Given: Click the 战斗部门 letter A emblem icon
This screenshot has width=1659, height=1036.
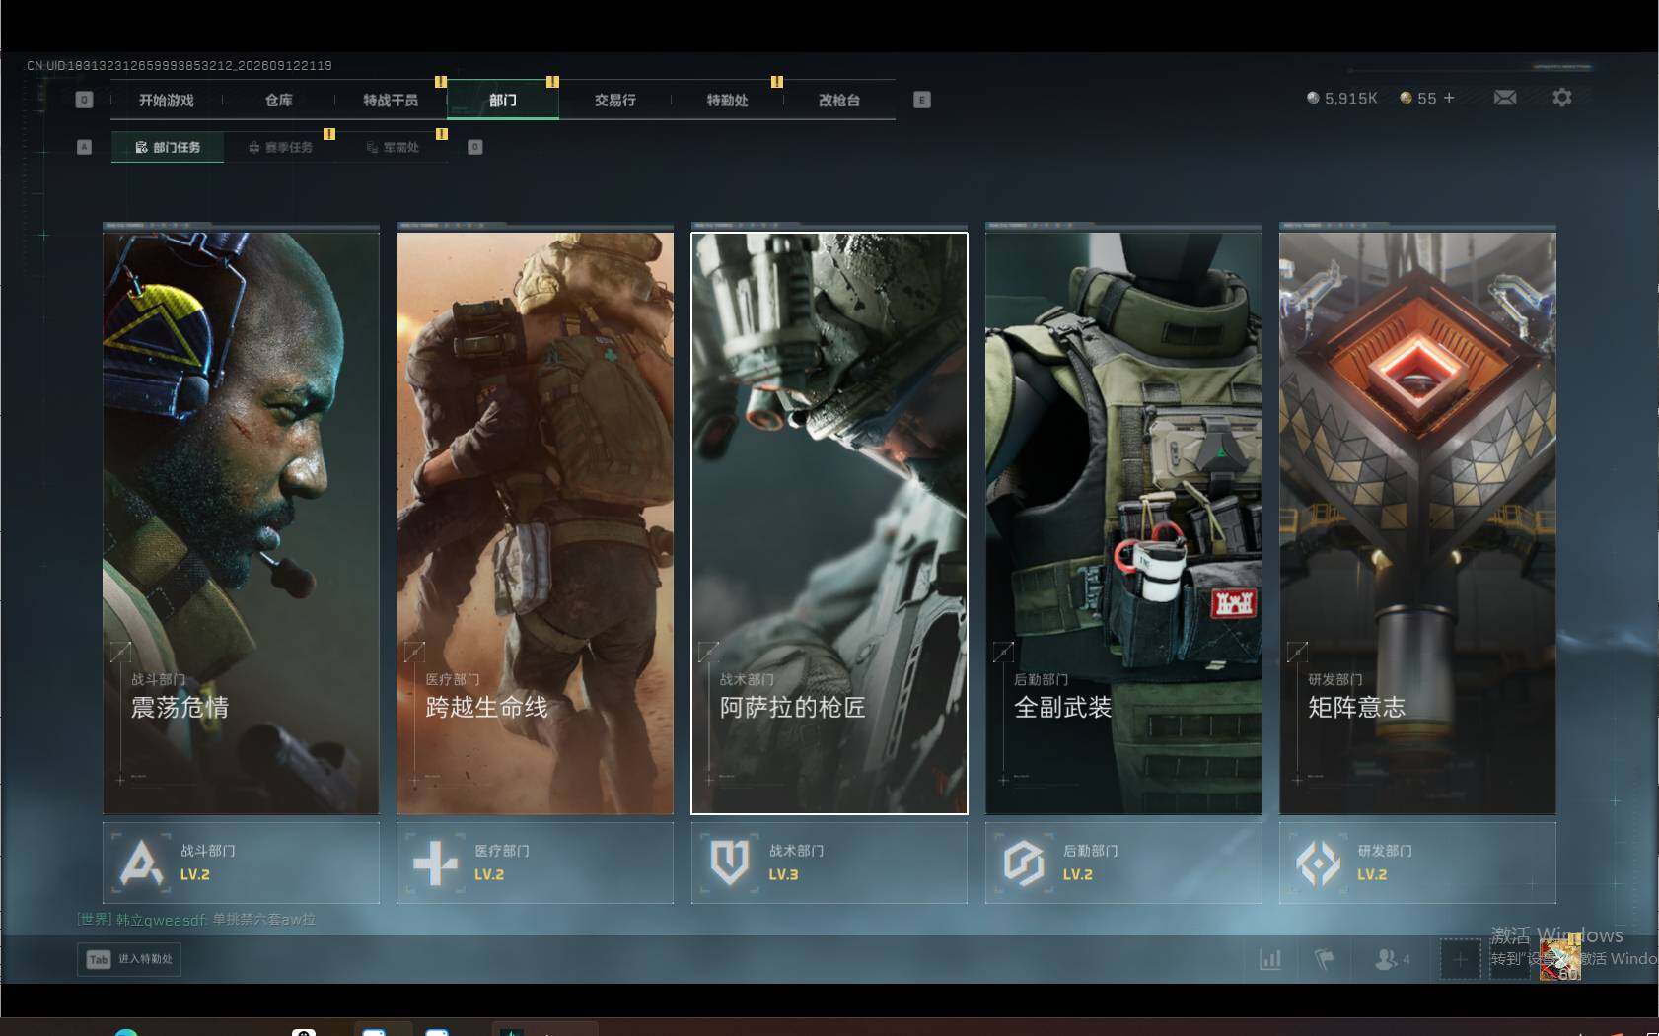Looking at the screenshot, I should coord(141,863).
